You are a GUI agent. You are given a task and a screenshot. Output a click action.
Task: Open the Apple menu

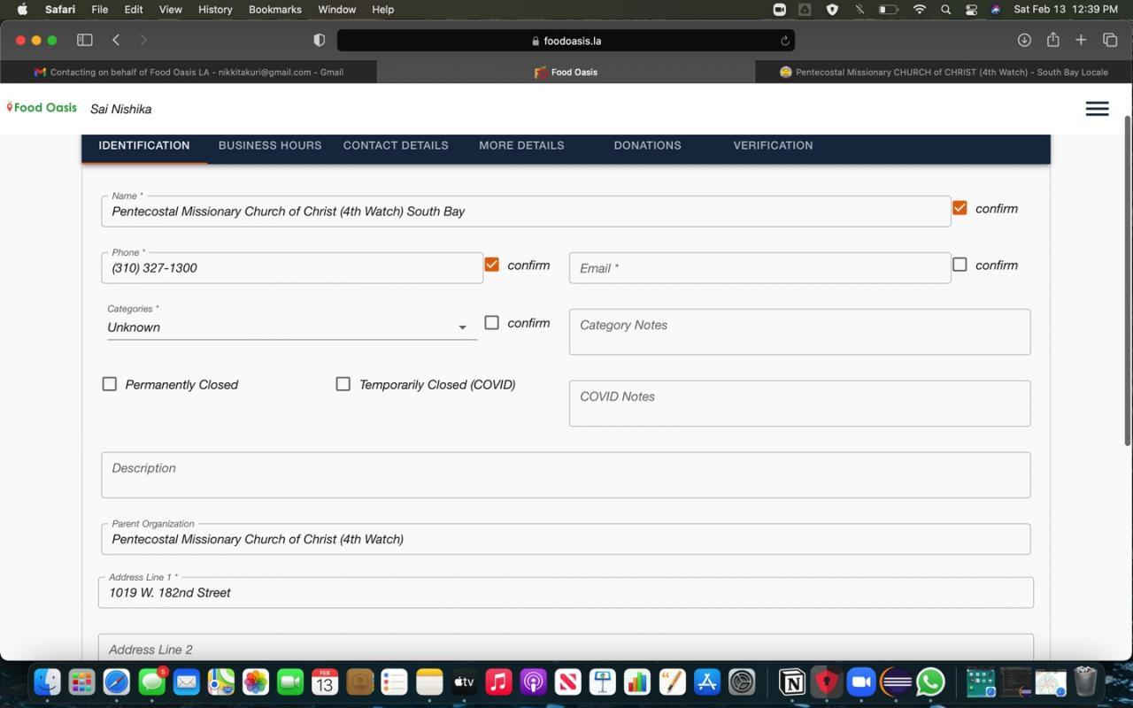click(22, 9)
